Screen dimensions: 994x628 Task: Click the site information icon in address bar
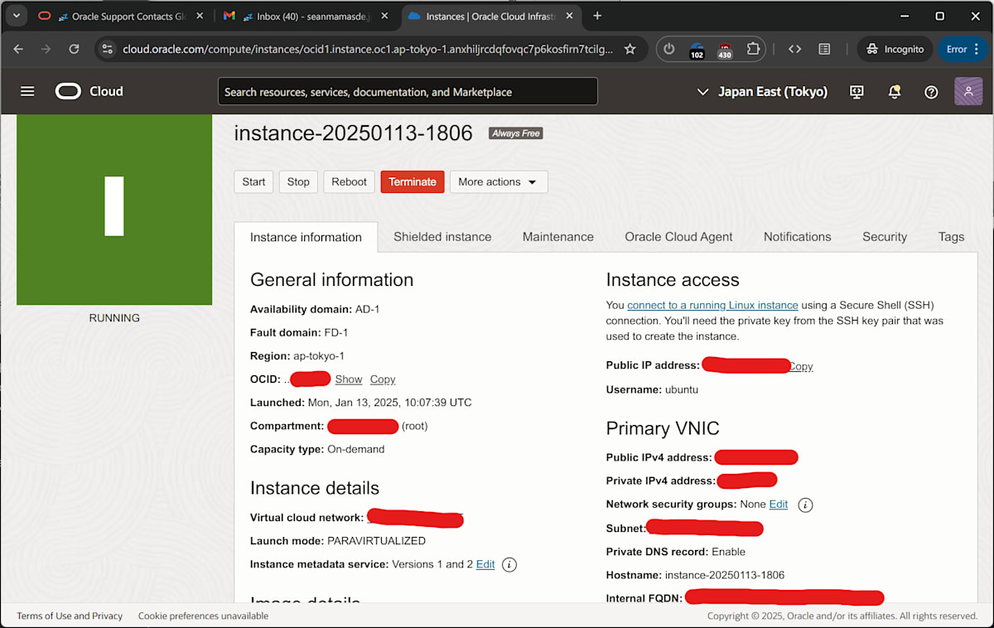(x=107, y=49)
